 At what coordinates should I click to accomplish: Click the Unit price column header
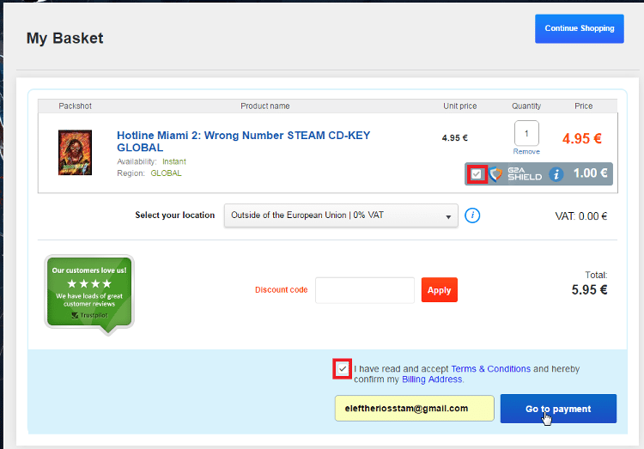click(x=459, y=106)
